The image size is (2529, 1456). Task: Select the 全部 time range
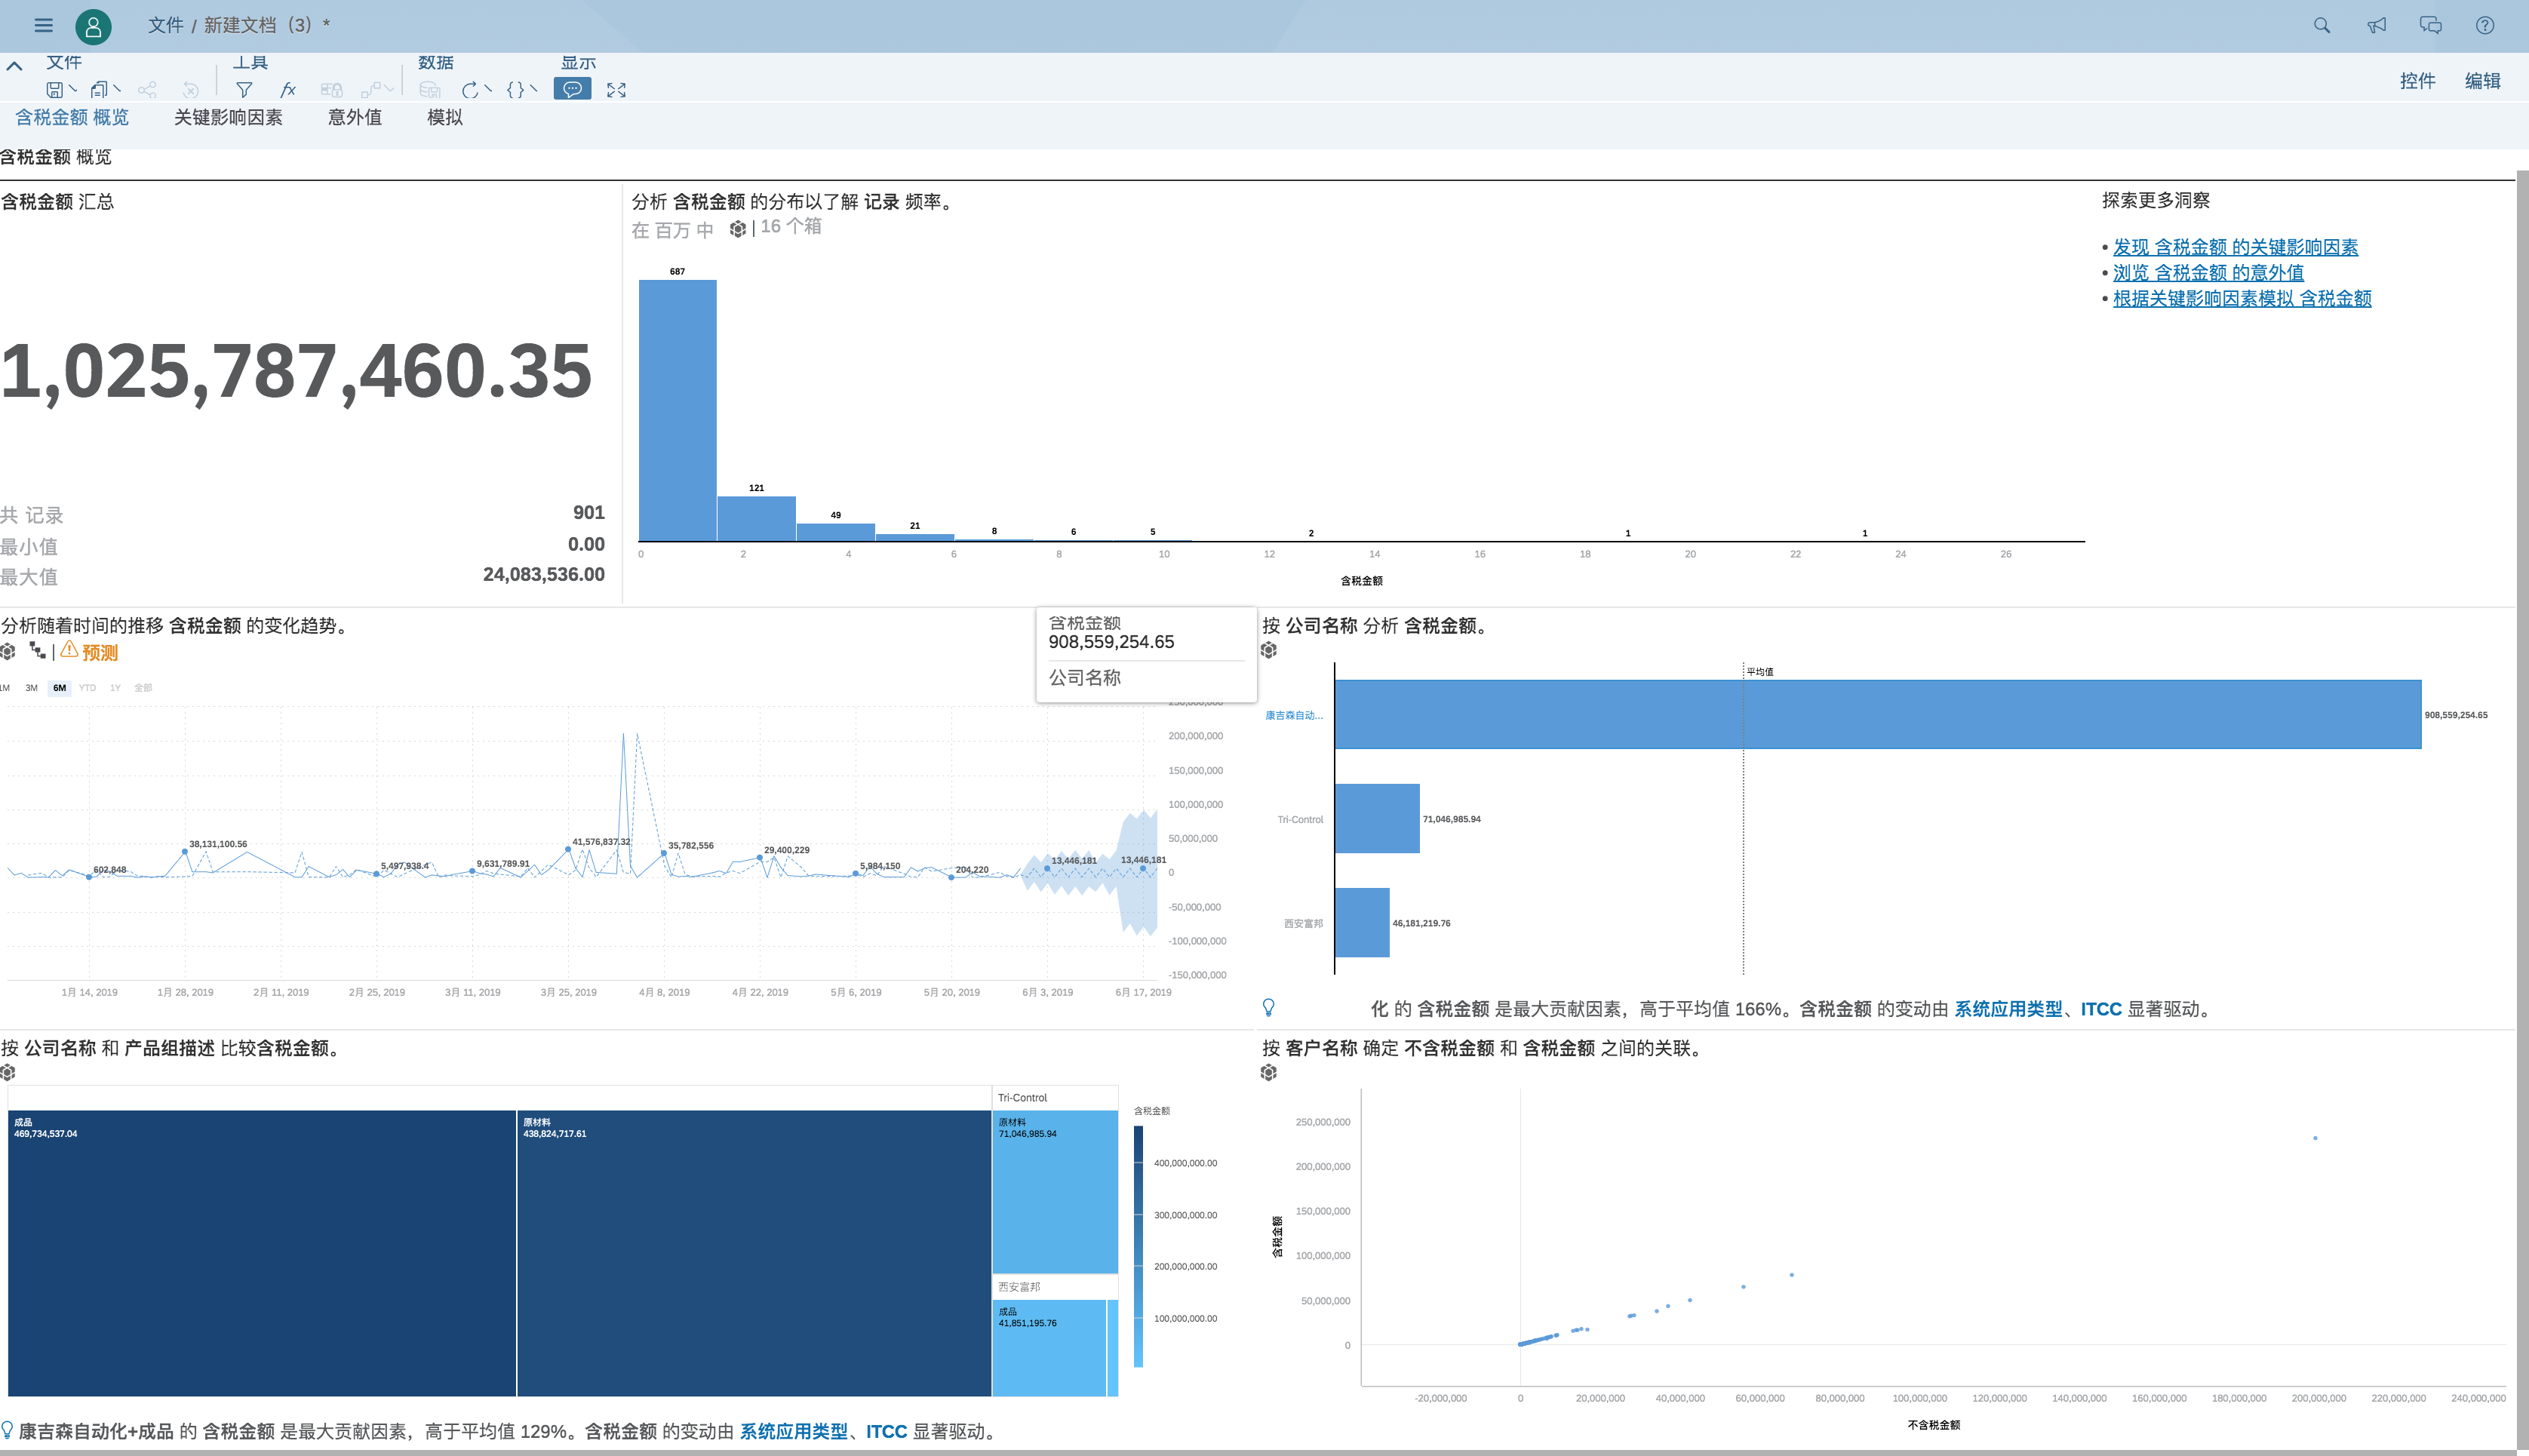point(143,688)
